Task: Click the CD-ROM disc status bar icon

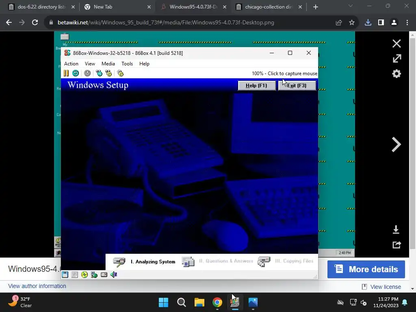Action: click(x=84, y=275)
